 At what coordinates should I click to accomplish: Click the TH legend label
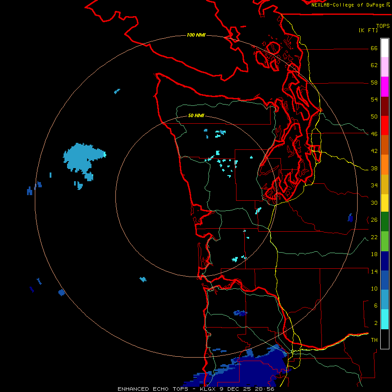374,340
